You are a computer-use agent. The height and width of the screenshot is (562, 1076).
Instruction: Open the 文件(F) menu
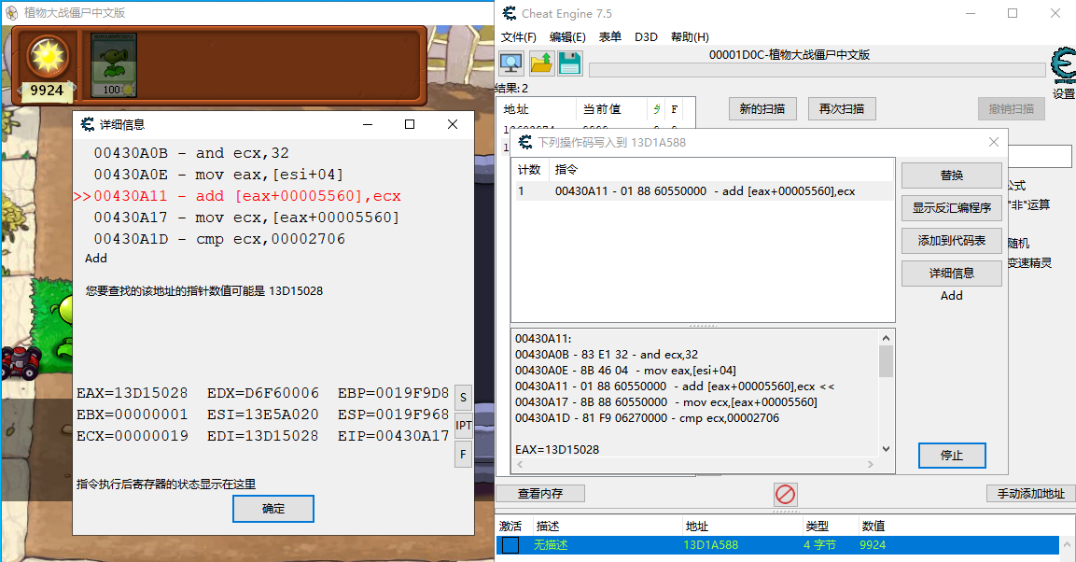(518, 37)
